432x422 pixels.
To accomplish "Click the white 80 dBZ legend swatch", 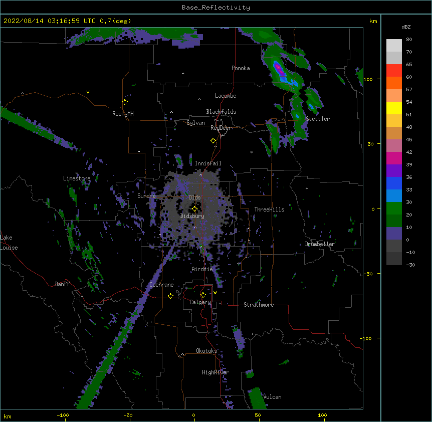I will pyautogui.click(x=394, y=45).
